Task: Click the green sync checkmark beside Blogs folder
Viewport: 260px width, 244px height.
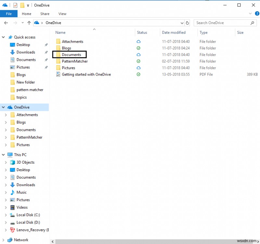Action: pyautogui.click(x=138, y=48)
